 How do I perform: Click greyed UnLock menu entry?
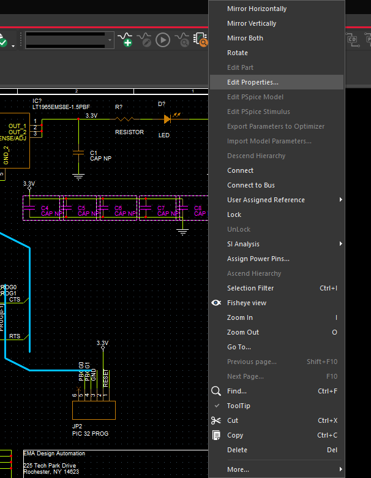coord(277,229)
